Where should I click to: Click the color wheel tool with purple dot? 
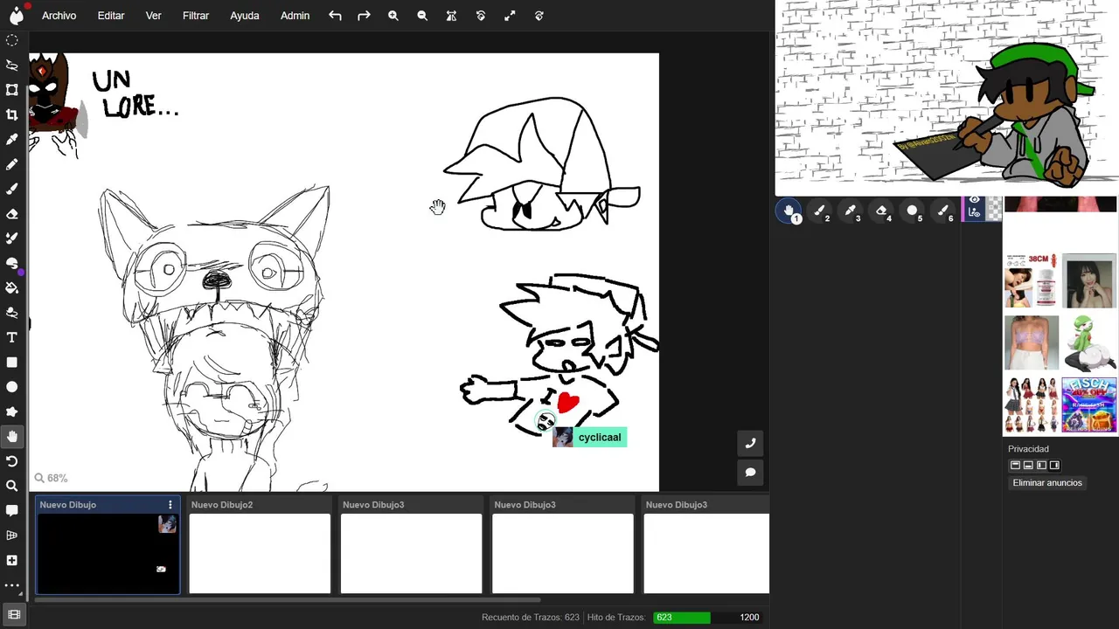coord(12,263)
